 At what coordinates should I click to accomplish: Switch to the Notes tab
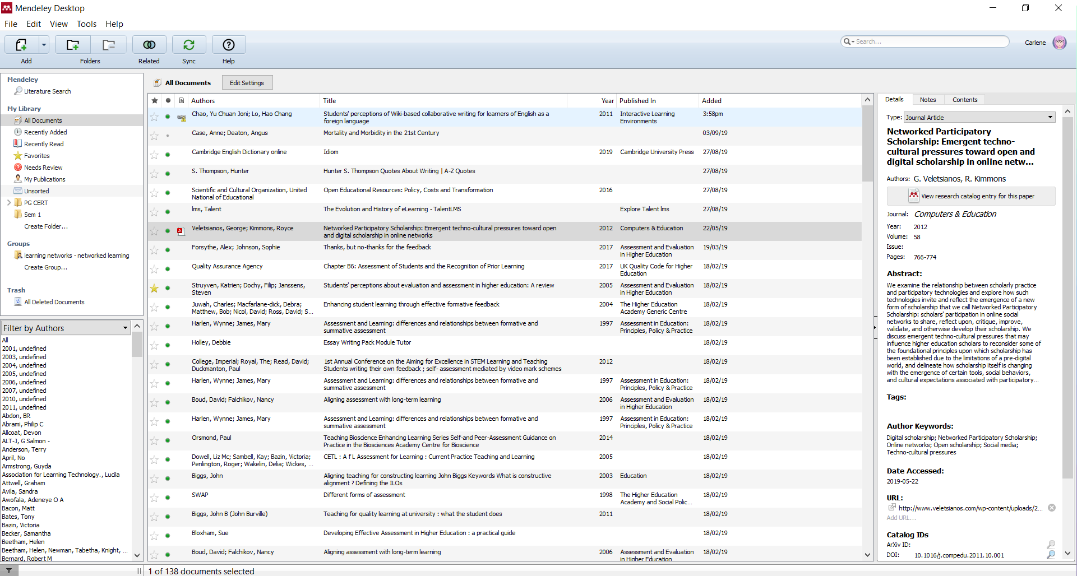pos(928,99)
